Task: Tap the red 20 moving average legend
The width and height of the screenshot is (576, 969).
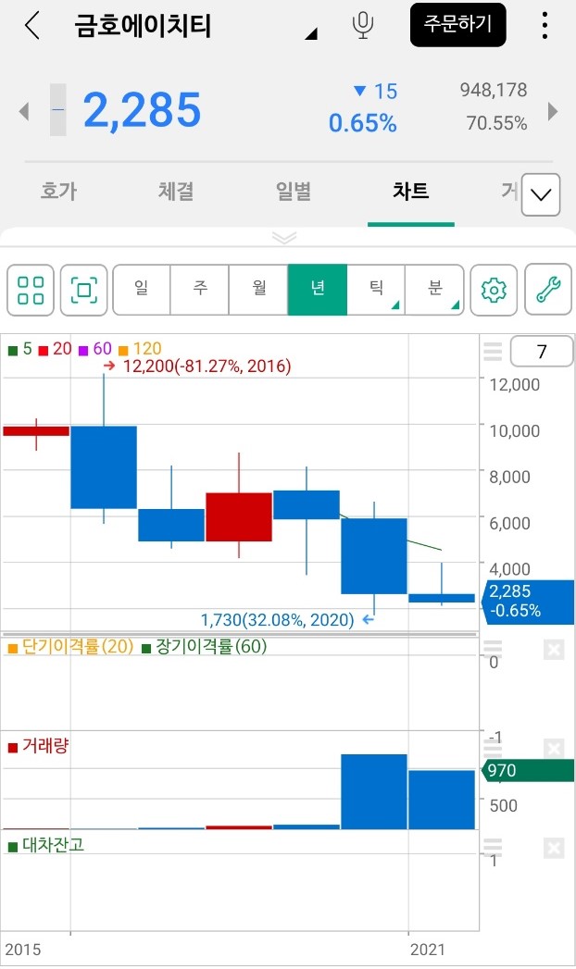Action: click(56, 349)
